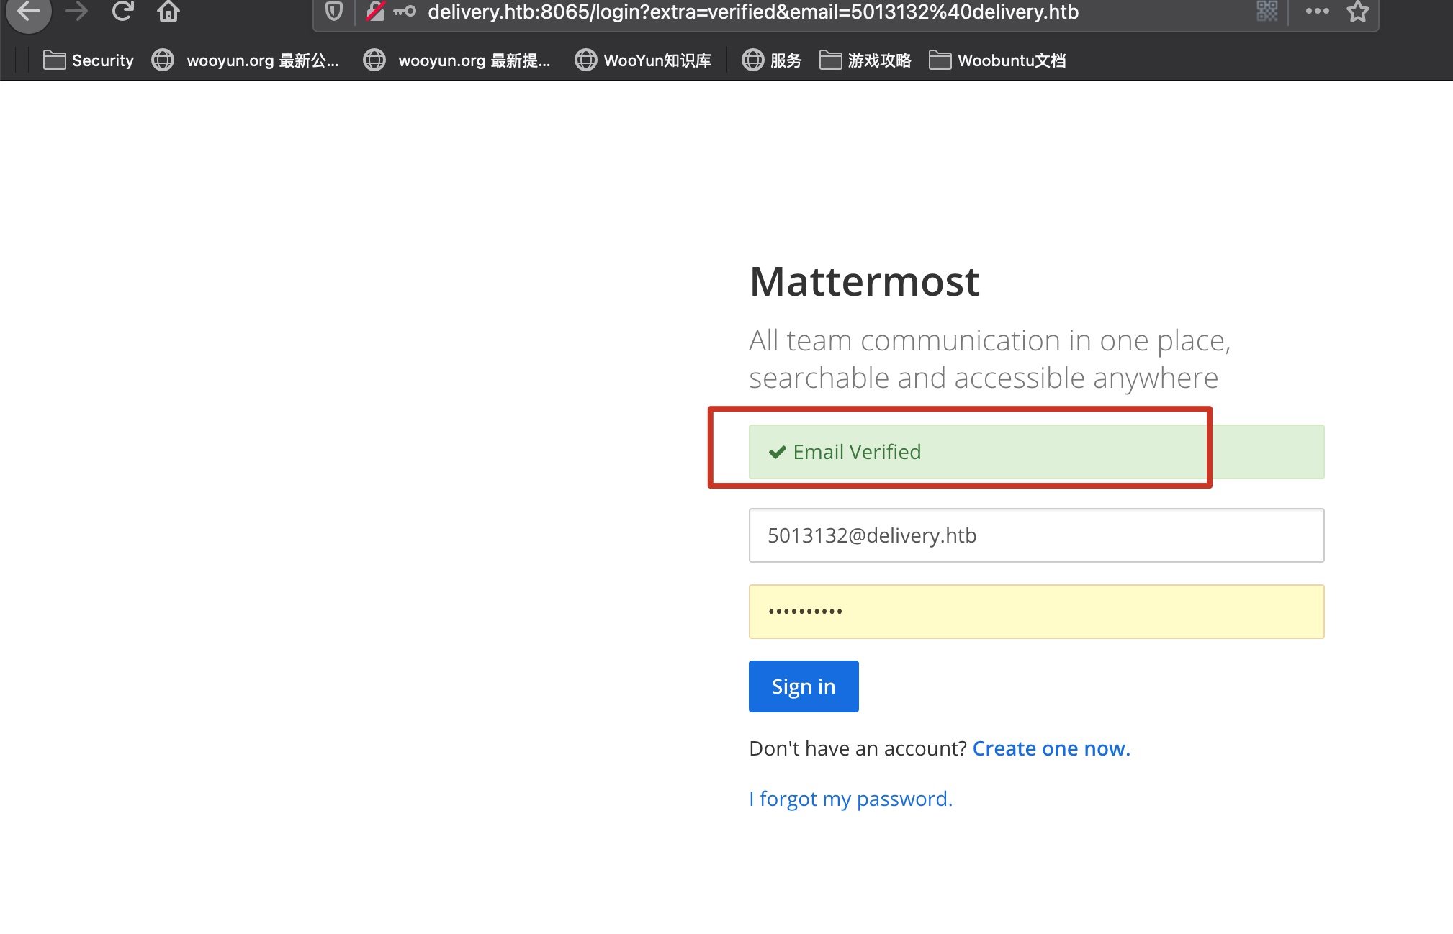Focus the email input field
This screenshot has height=934, width=1453.
[x=1036, y=535]
